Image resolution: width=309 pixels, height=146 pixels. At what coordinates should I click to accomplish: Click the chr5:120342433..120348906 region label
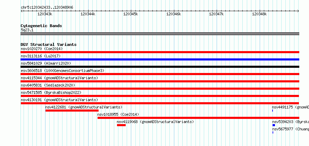(47, 8)
